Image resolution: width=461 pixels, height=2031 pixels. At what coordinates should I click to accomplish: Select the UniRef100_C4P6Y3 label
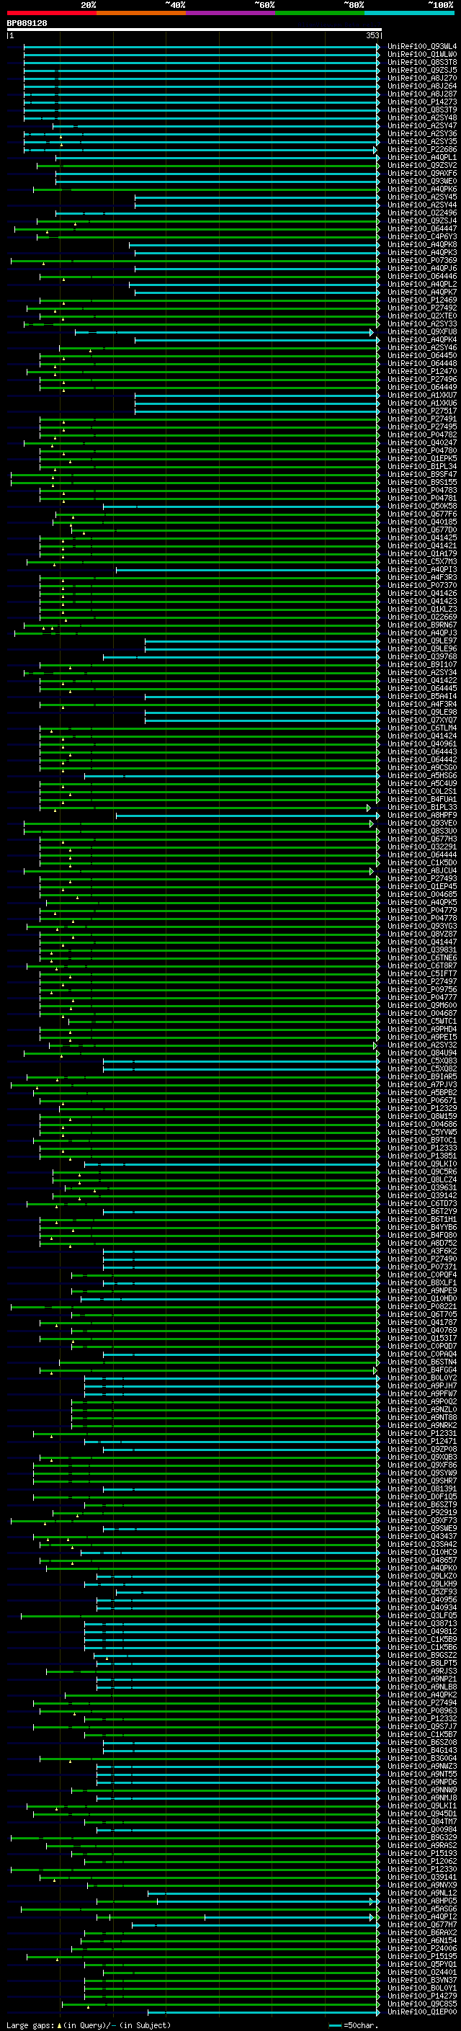pos(421,236)
